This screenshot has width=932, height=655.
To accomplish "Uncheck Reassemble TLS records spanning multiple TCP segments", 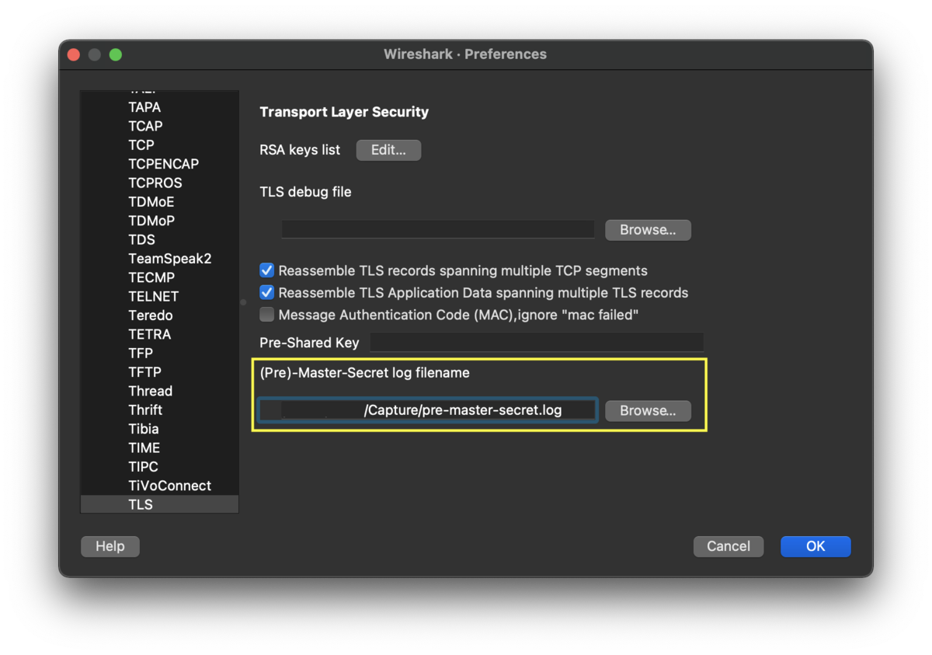I will point(266,270).
